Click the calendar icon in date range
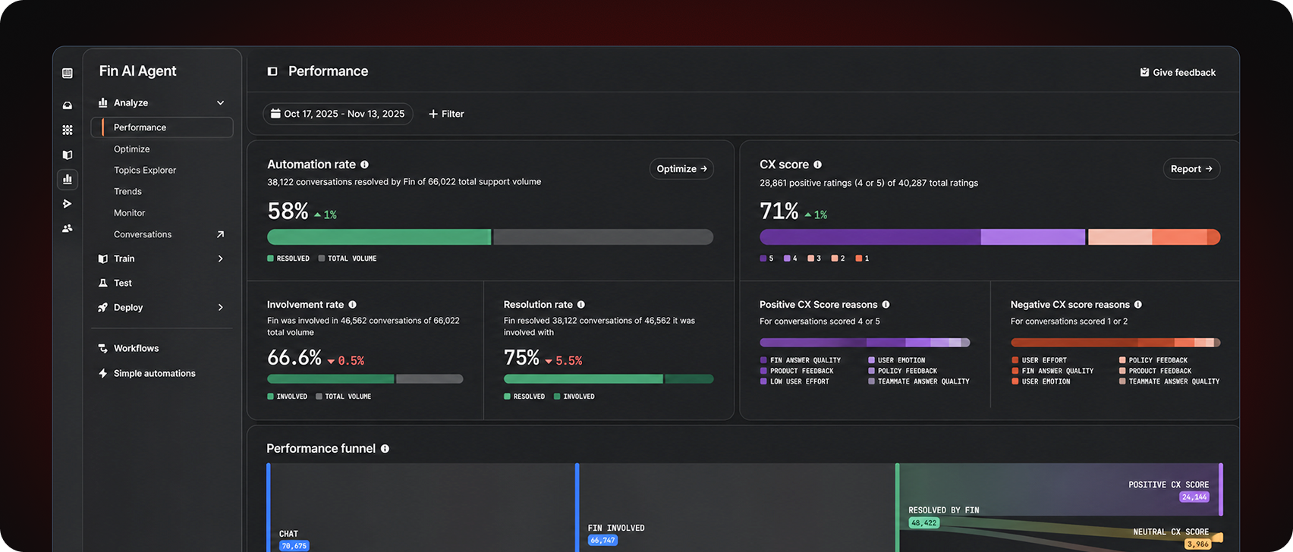Screen dimensions: 1293x552 pos(276,114)
